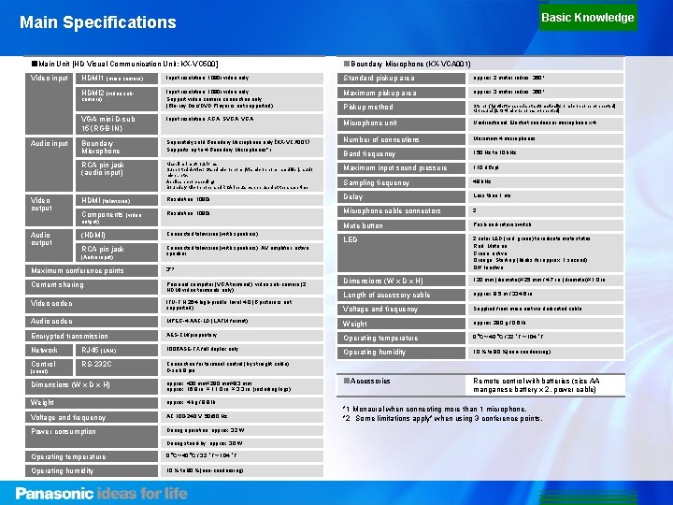Click the Audio input label cell
The width and height of the screenshot is (673, 505).
point(49,165)
